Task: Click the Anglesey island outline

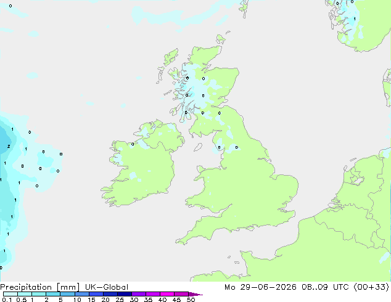Action: pos(200,169)
